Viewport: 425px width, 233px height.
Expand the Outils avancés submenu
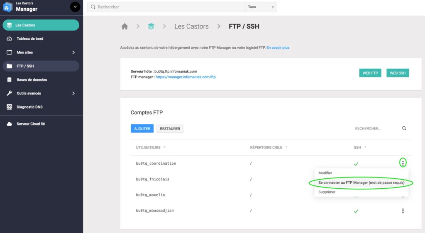[x=73, y=94]
